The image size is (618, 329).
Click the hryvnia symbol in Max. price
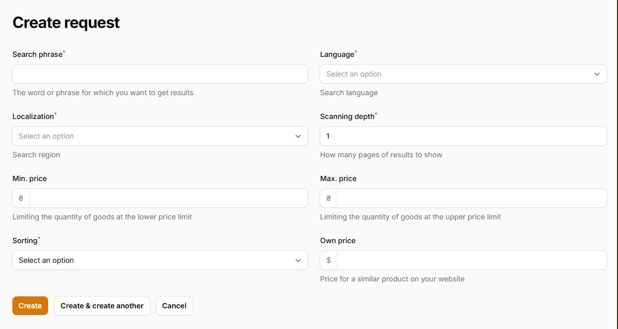pyautogui.click(x=329, y=198)
